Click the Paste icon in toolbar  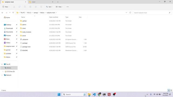[x=25, y=7]
